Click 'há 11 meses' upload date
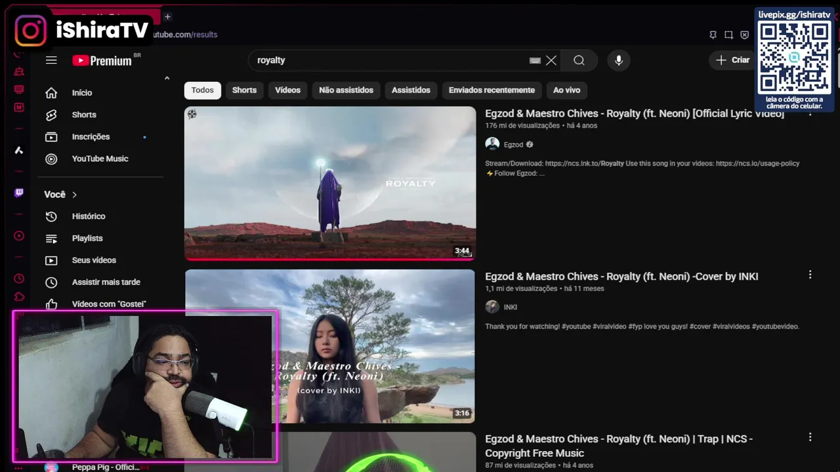 click(x=584, y=288)
